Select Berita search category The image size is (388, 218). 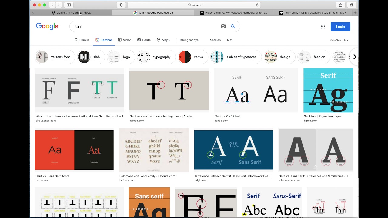[x=144, y=40]
